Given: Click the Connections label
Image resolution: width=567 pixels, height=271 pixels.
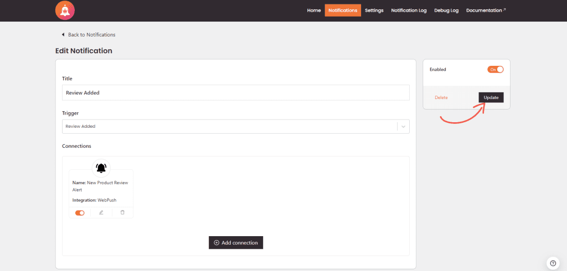Looking at the screenshot, I should 76,146.
